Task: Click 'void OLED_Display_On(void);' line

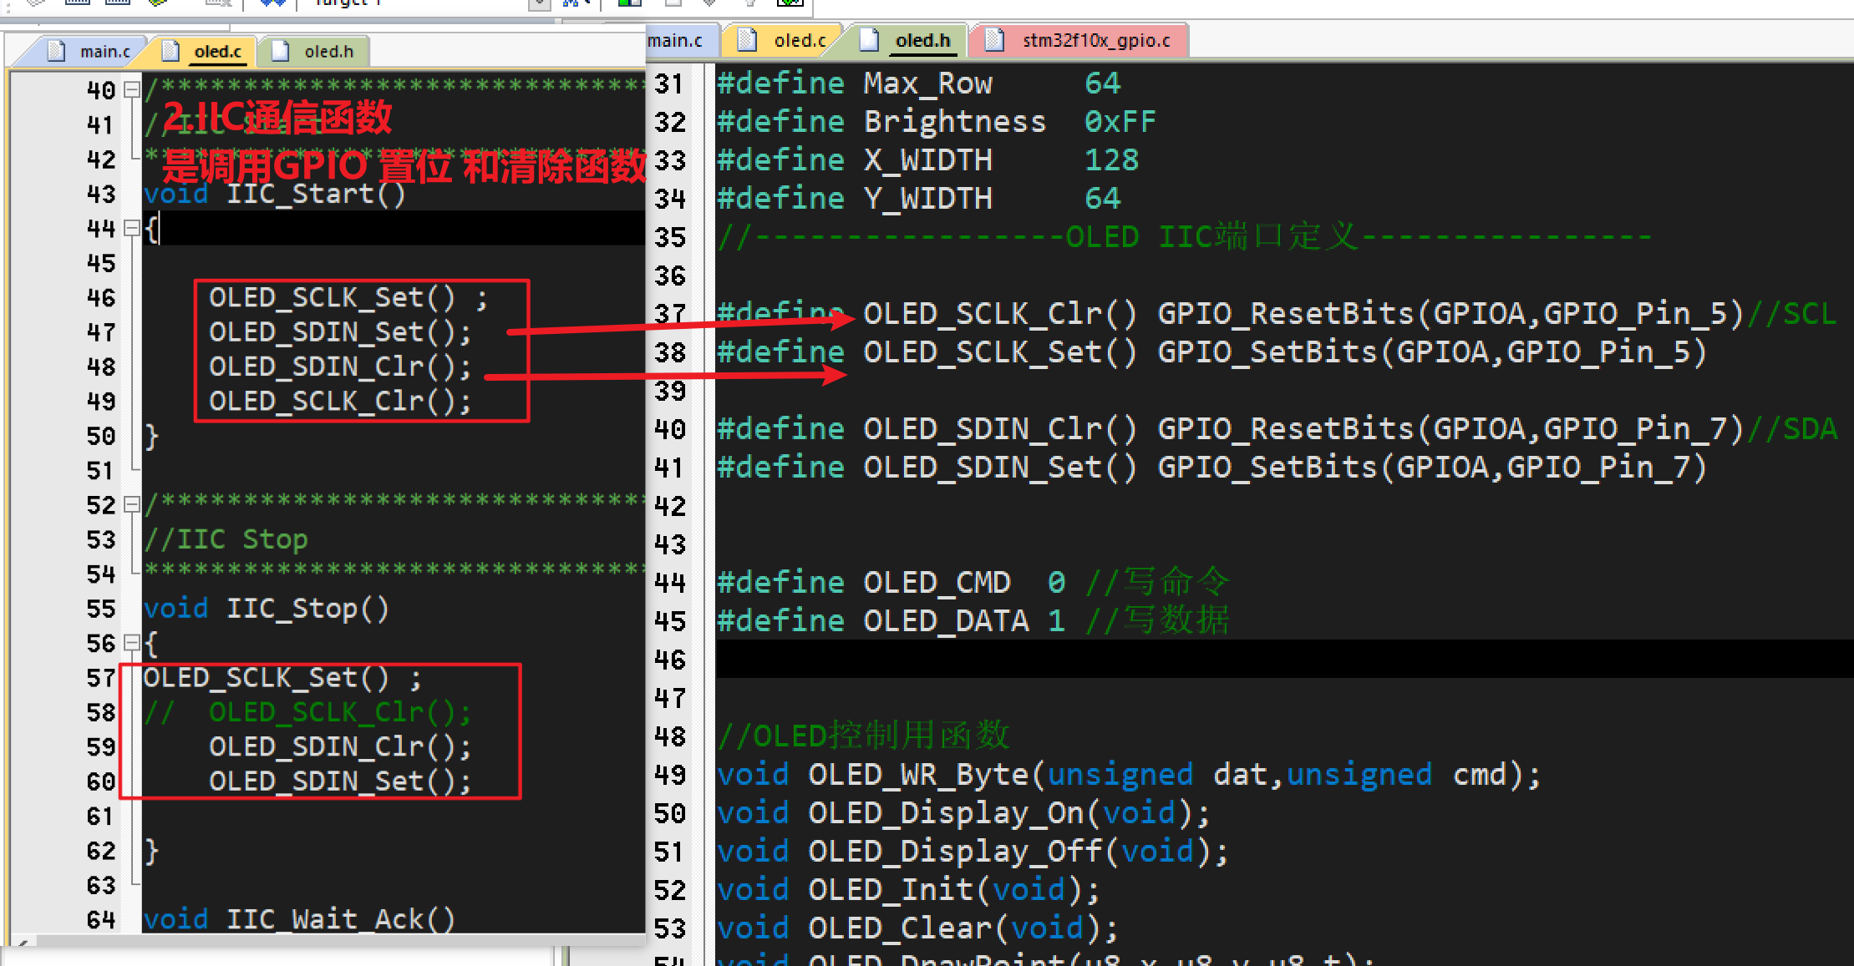Action: (x=964, y=813)
